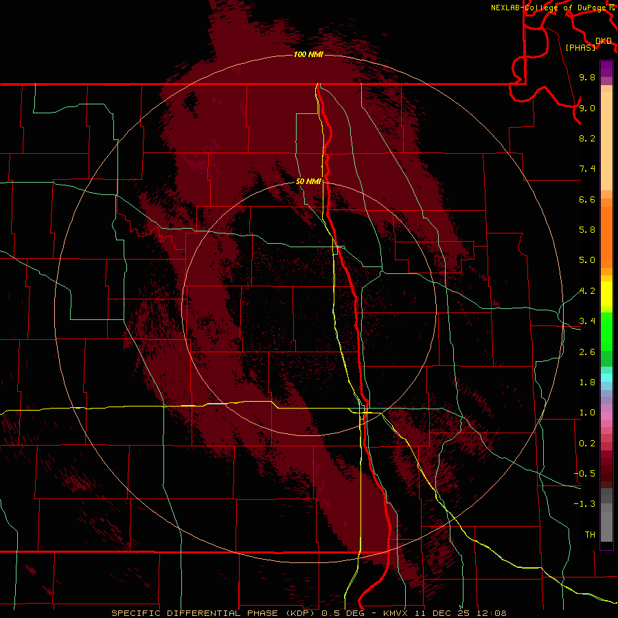The width and height of the screenshot is (618, 618).
Task: Click the [PHAS] unit label
Action: tap(580, 47)
